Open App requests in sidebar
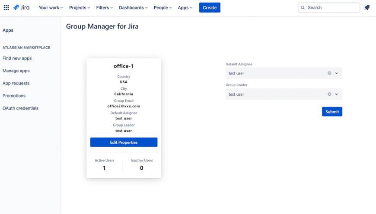Viewport: 376px width, 214px height. (x=16, y=83)
